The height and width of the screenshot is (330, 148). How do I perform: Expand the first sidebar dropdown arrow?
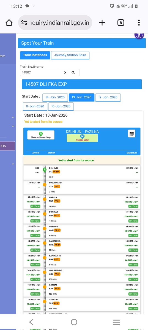(x=13, y=118)
